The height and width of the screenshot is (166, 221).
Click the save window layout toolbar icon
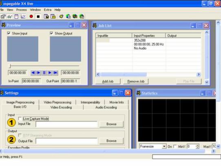pos(46,16)
